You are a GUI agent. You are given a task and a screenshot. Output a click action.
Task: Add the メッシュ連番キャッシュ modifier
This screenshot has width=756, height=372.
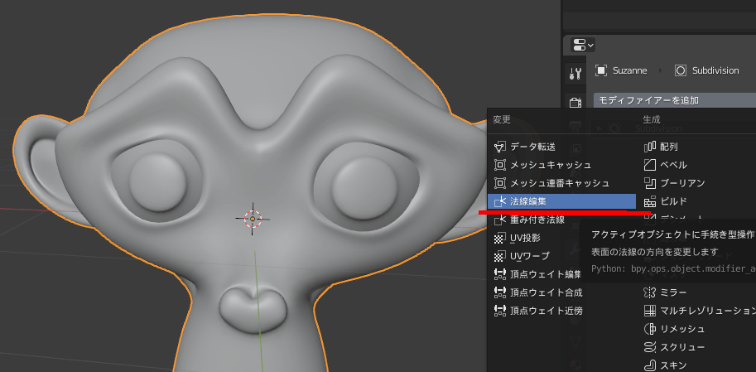[x=562, y=183]
